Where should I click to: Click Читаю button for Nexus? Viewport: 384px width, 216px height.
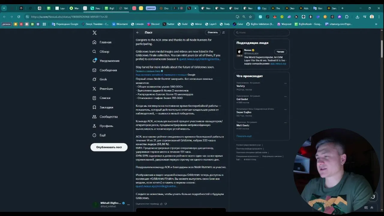[280, 52]
